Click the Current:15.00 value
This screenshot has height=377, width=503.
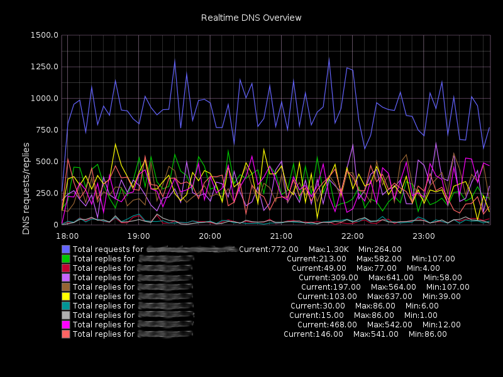tap(317, 315)
